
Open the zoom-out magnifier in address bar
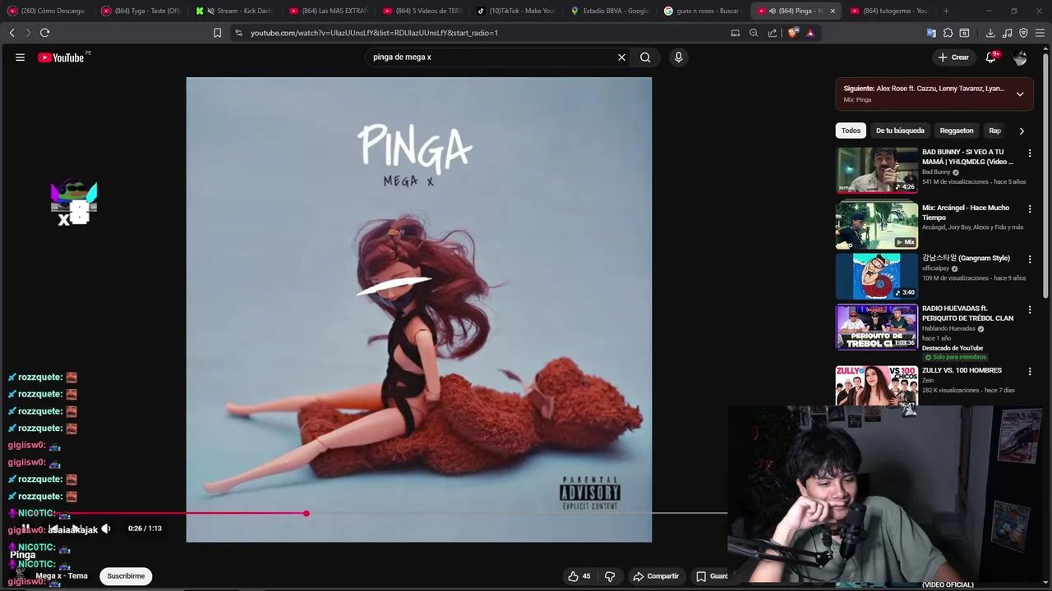[754, 33]
